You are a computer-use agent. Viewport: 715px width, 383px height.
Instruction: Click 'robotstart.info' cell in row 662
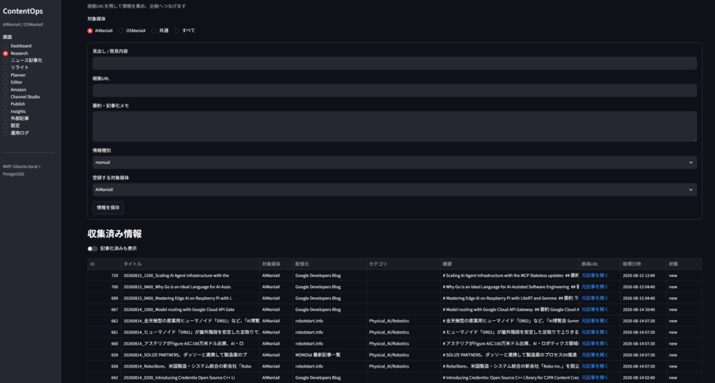pyautogui.click(x=330, y=321)
